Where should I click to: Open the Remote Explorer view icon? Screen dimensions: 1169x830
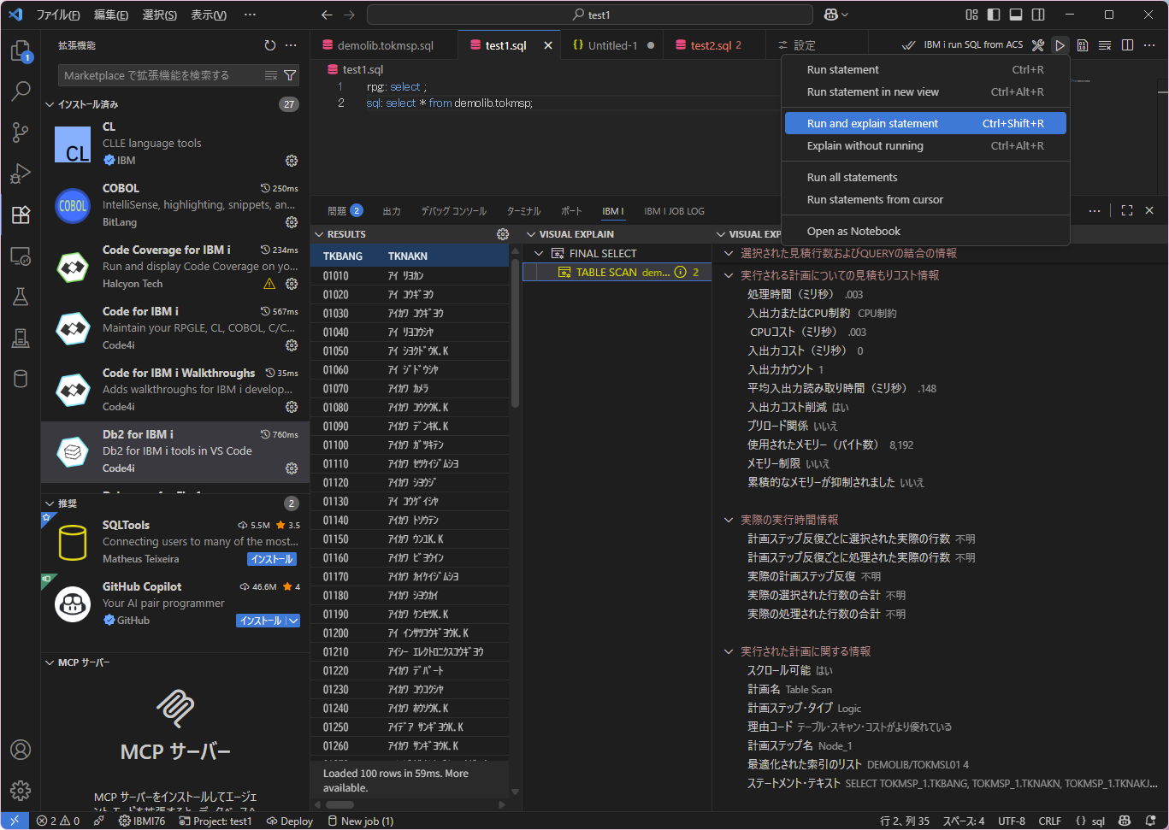[21, 256]
